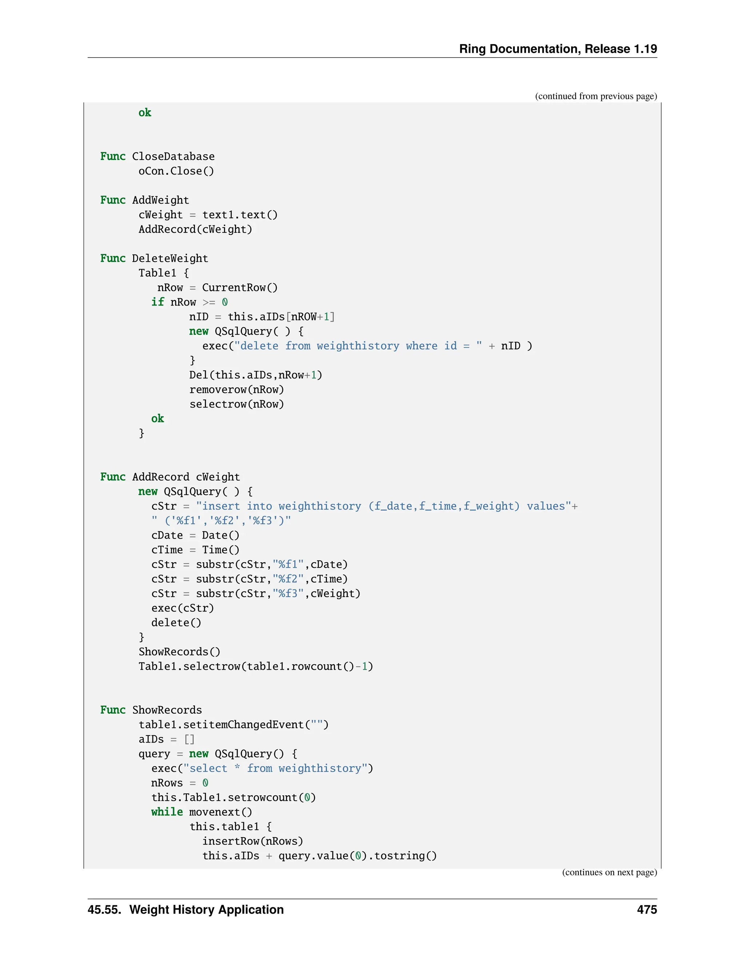Click the 'Func ShowRecords' line
745x965 pixels.
[151, 710]
